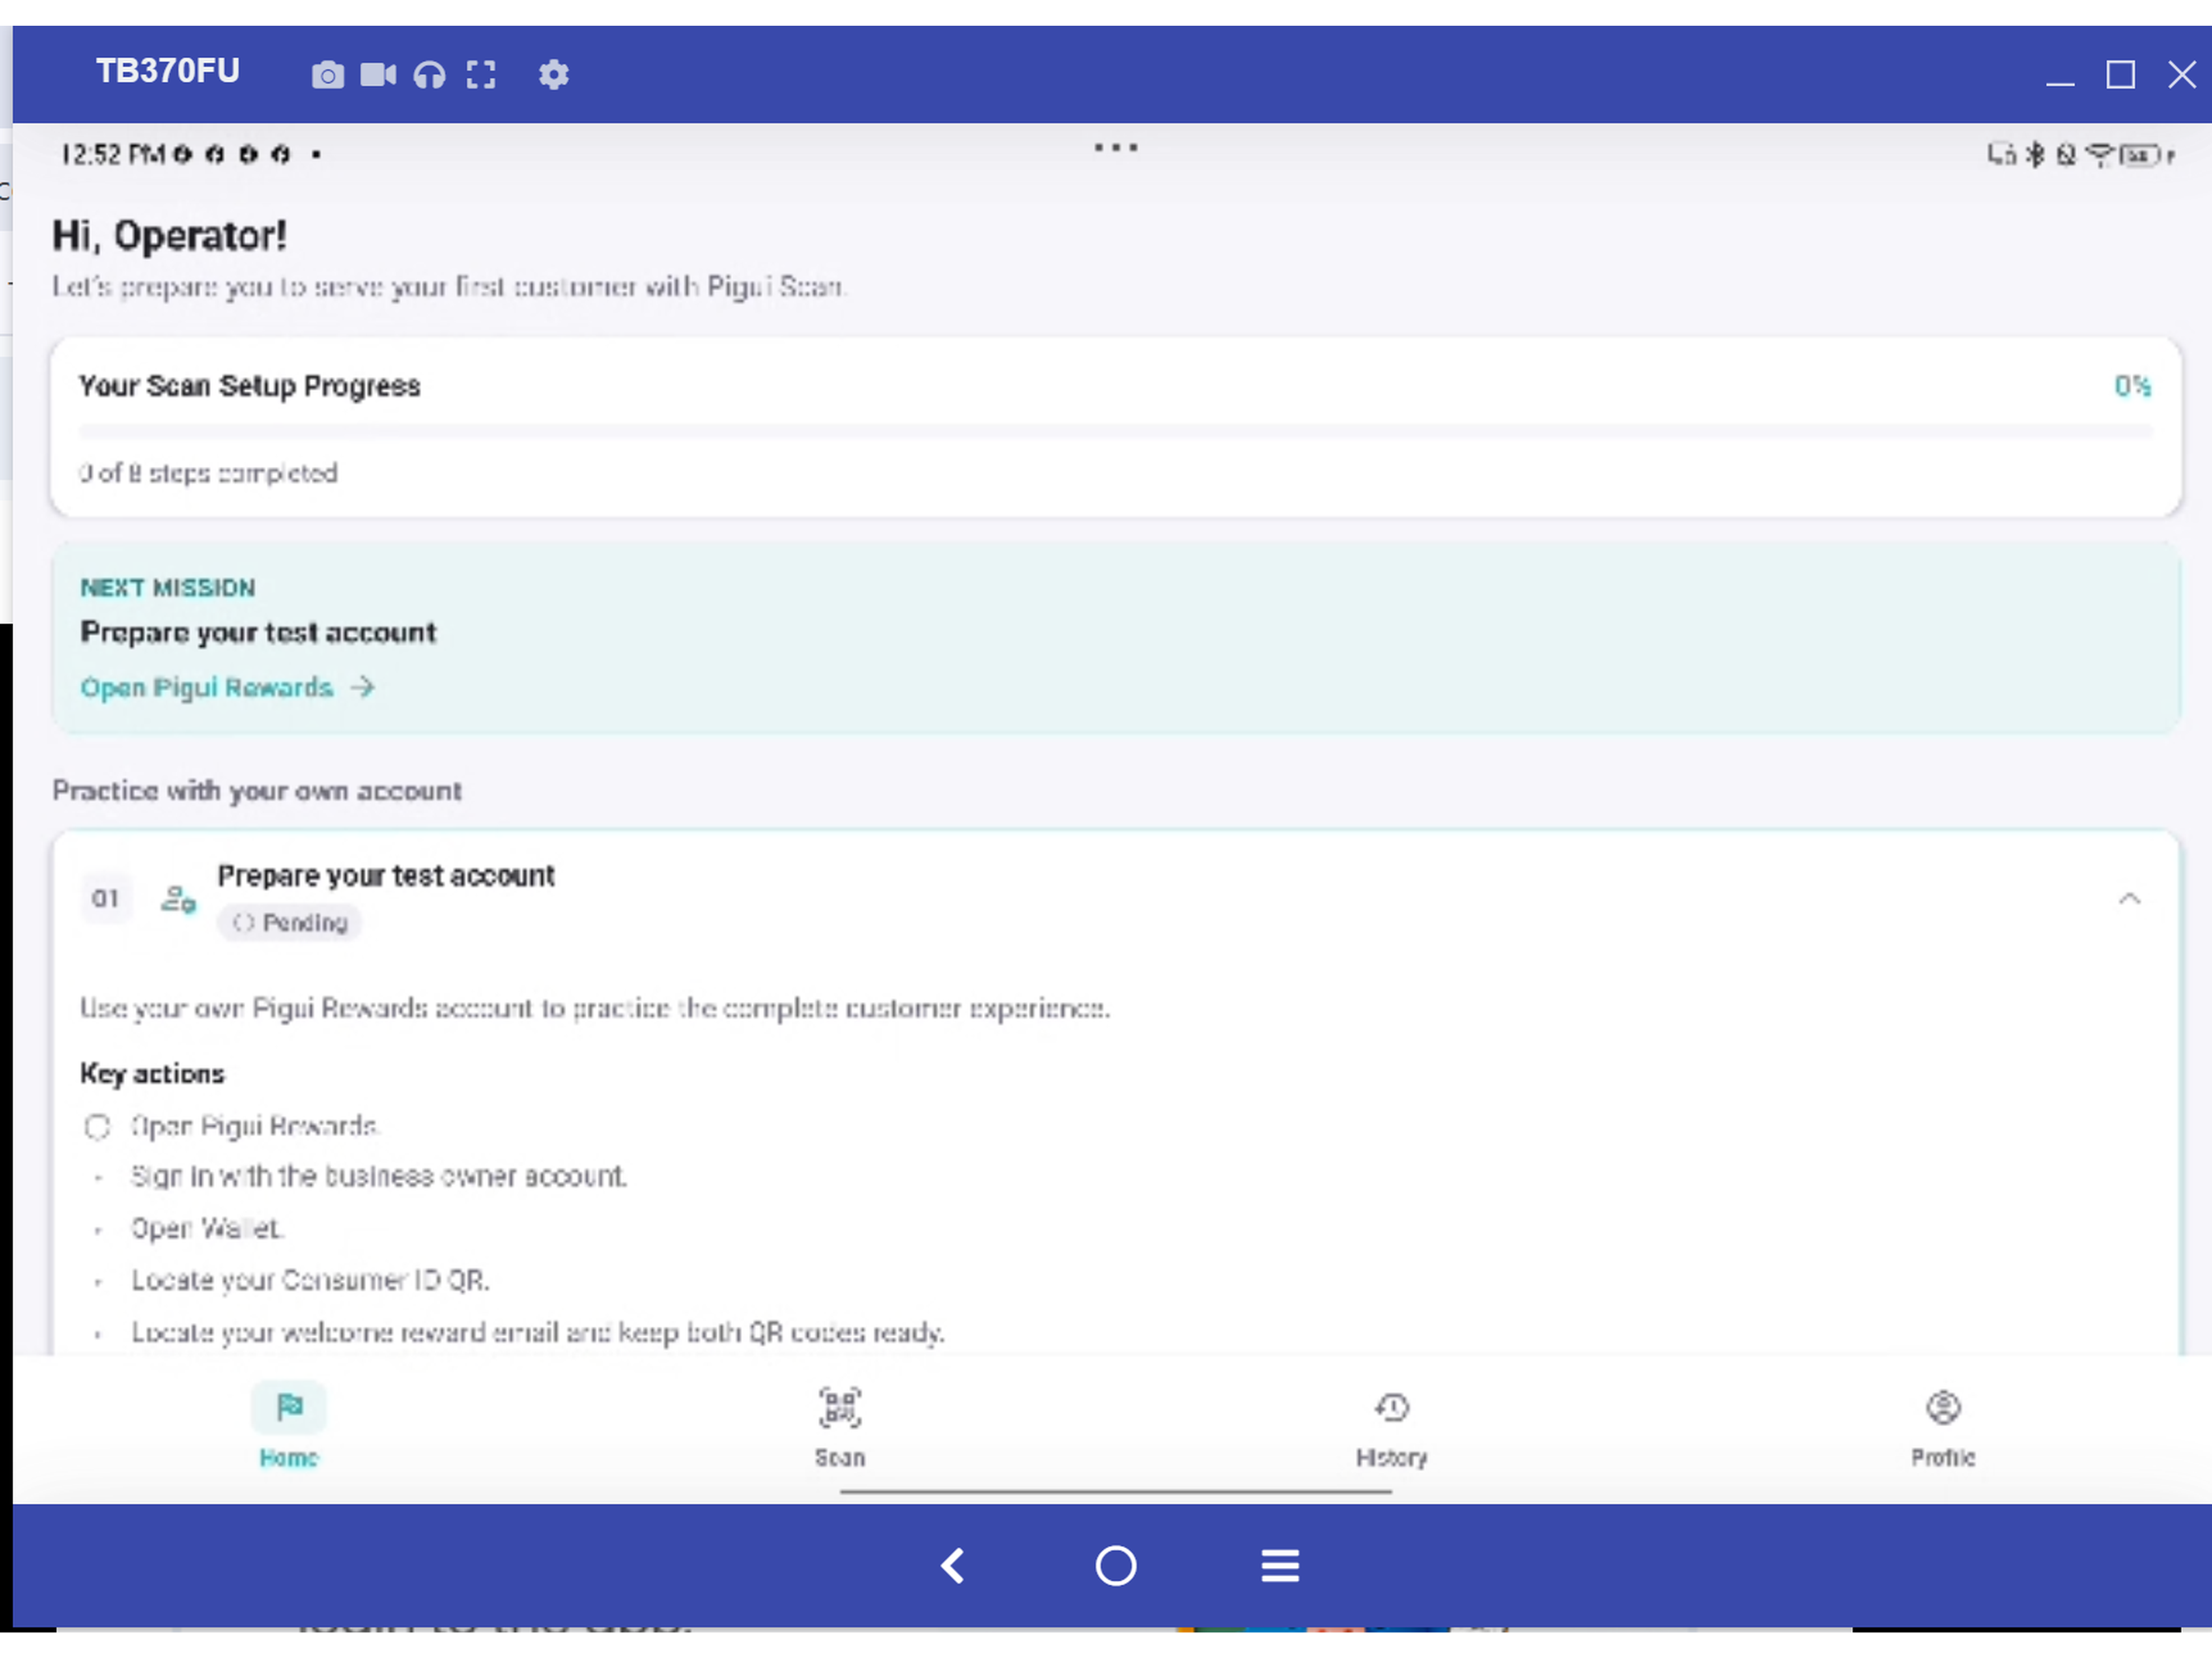Image resolution: width=2212 pixels, height=1659 pixels.
Task: Click the test account person icon
Action: pyautogui.click(x=178, y=899)
